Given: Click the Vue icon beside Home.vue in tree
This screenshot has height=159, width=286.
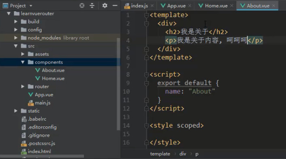Looking at the screenshot, I should pyautogui.click(x=38, y=78).
